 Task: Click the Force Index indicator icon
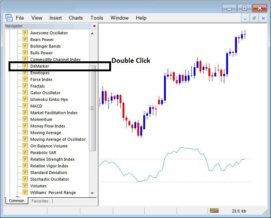(25, 79)
